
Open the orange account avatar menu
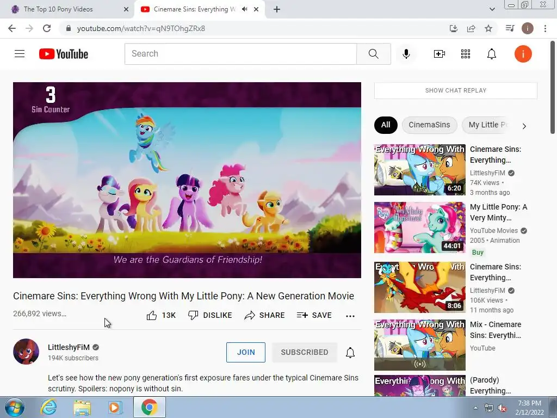pos(523,54)
